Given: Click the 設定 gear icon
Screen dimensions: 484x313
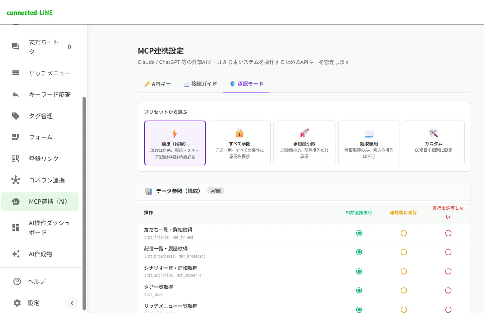Looking at the screenshot, I should click(x=17, y=303).
